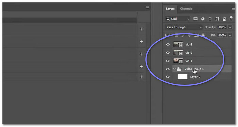
Task: Open the Fill slider dropdown arrow
Action: [x=230, y=35]
